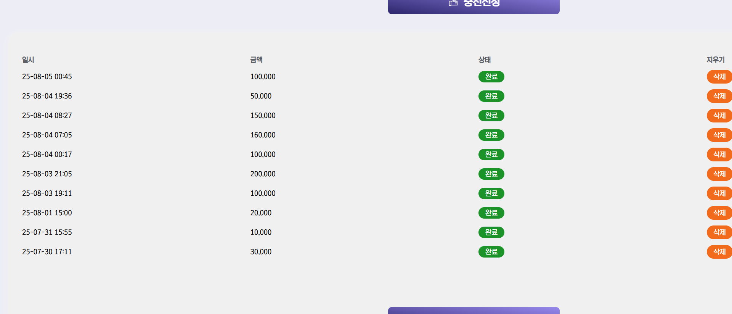Image resolution: width=732 pixels, height=314 pixels.
Task: Delete the 25-08-04 19:36 record
Action: click(x=719, y=96)
